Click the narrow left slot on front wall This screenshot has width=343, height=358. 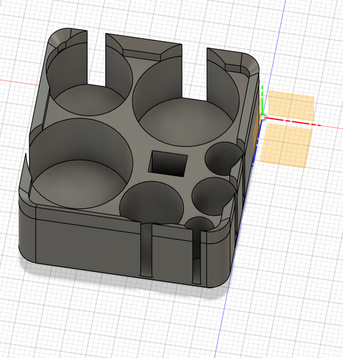(x=146, y=250)
